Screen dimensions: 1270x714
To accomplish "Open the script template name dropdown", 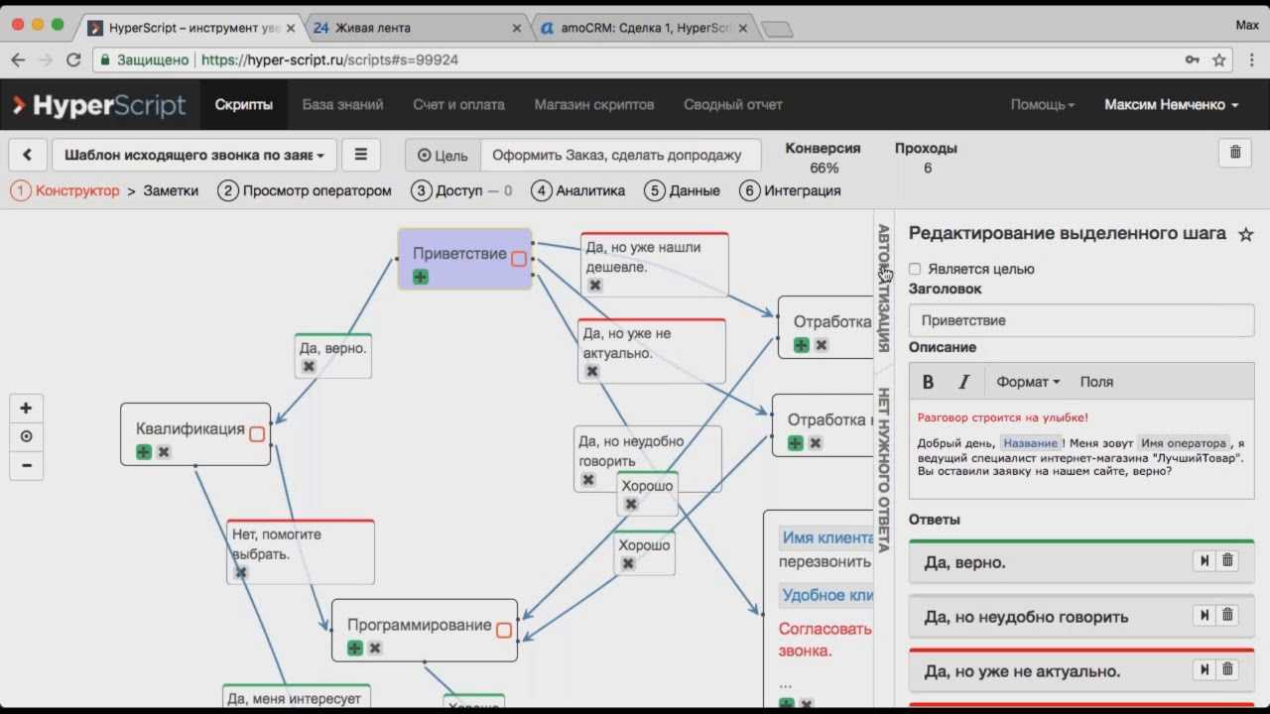I will tap(194, 155).
